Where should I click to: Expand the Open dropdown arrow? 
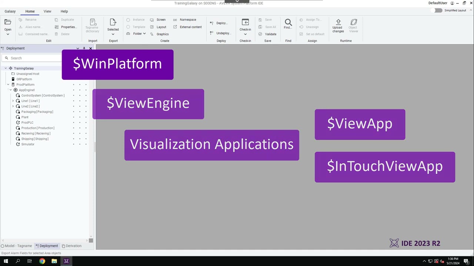coord(8,34)
